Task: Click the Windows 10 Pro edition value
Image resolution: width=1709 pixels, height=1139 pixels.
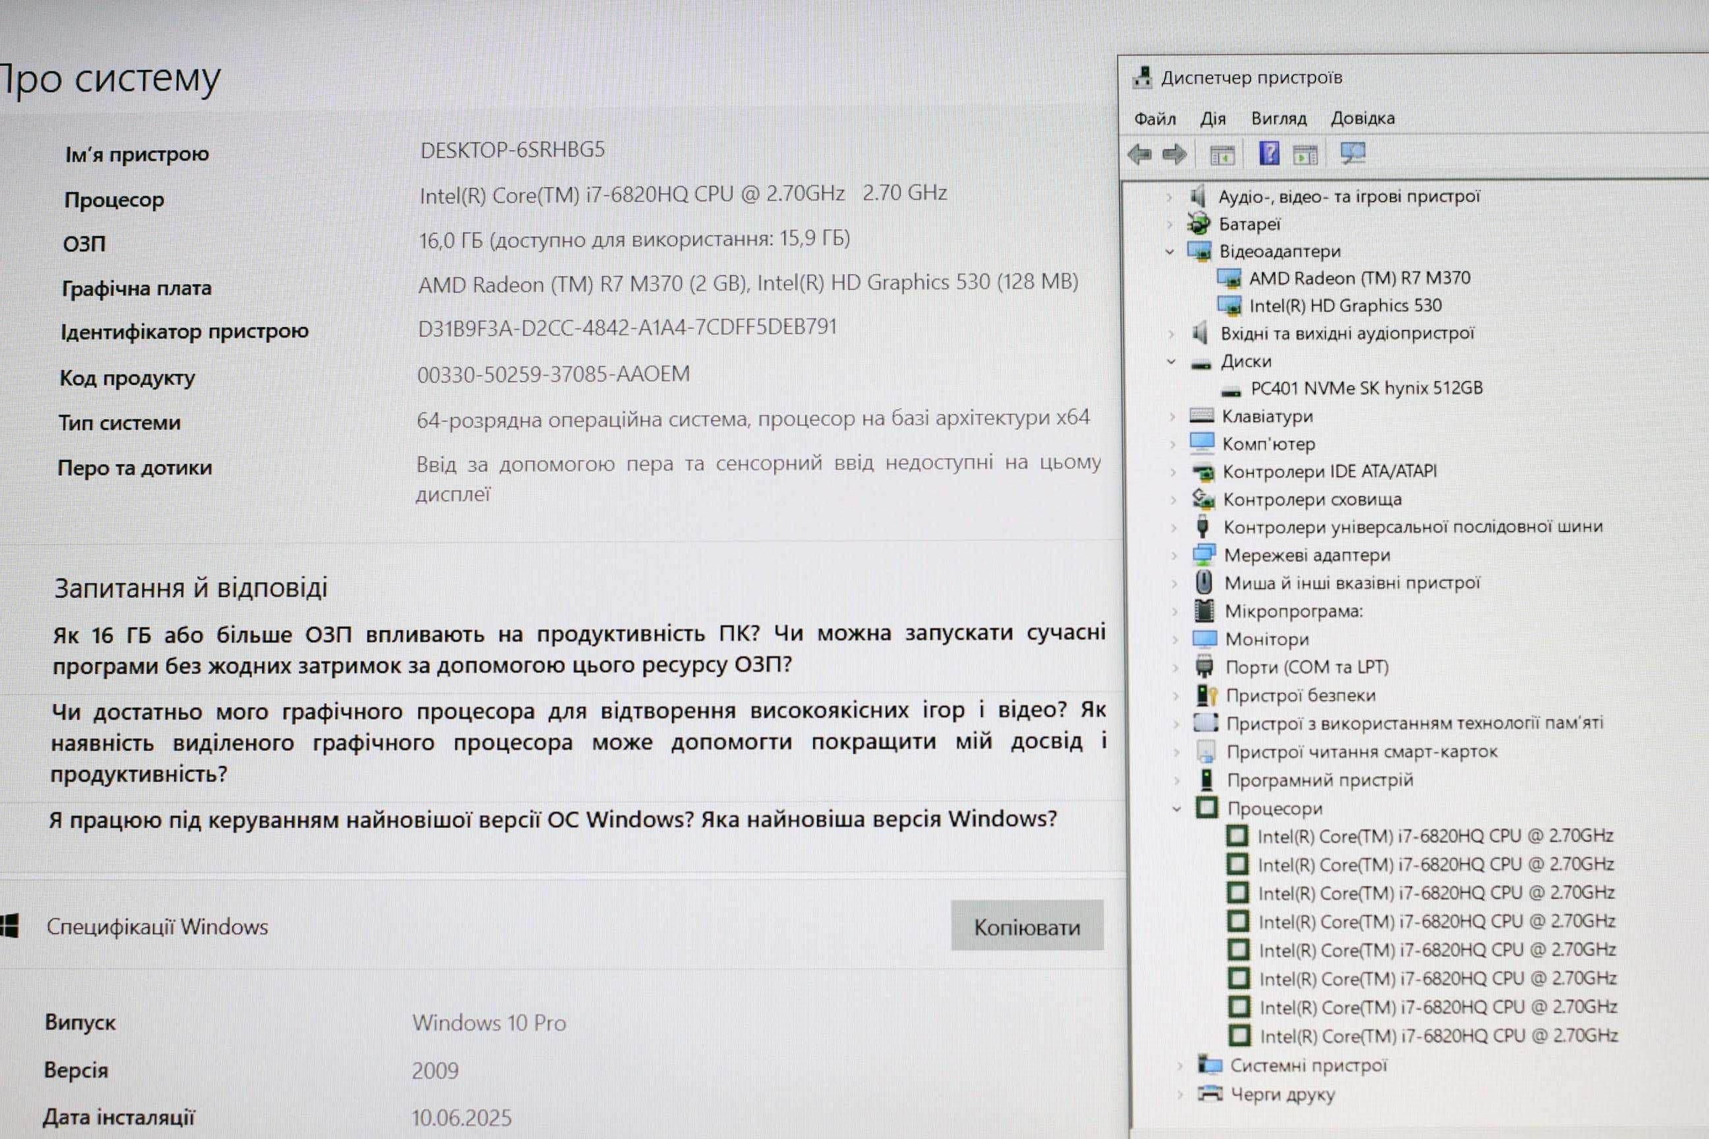Action: click(x=489, y=1023)
